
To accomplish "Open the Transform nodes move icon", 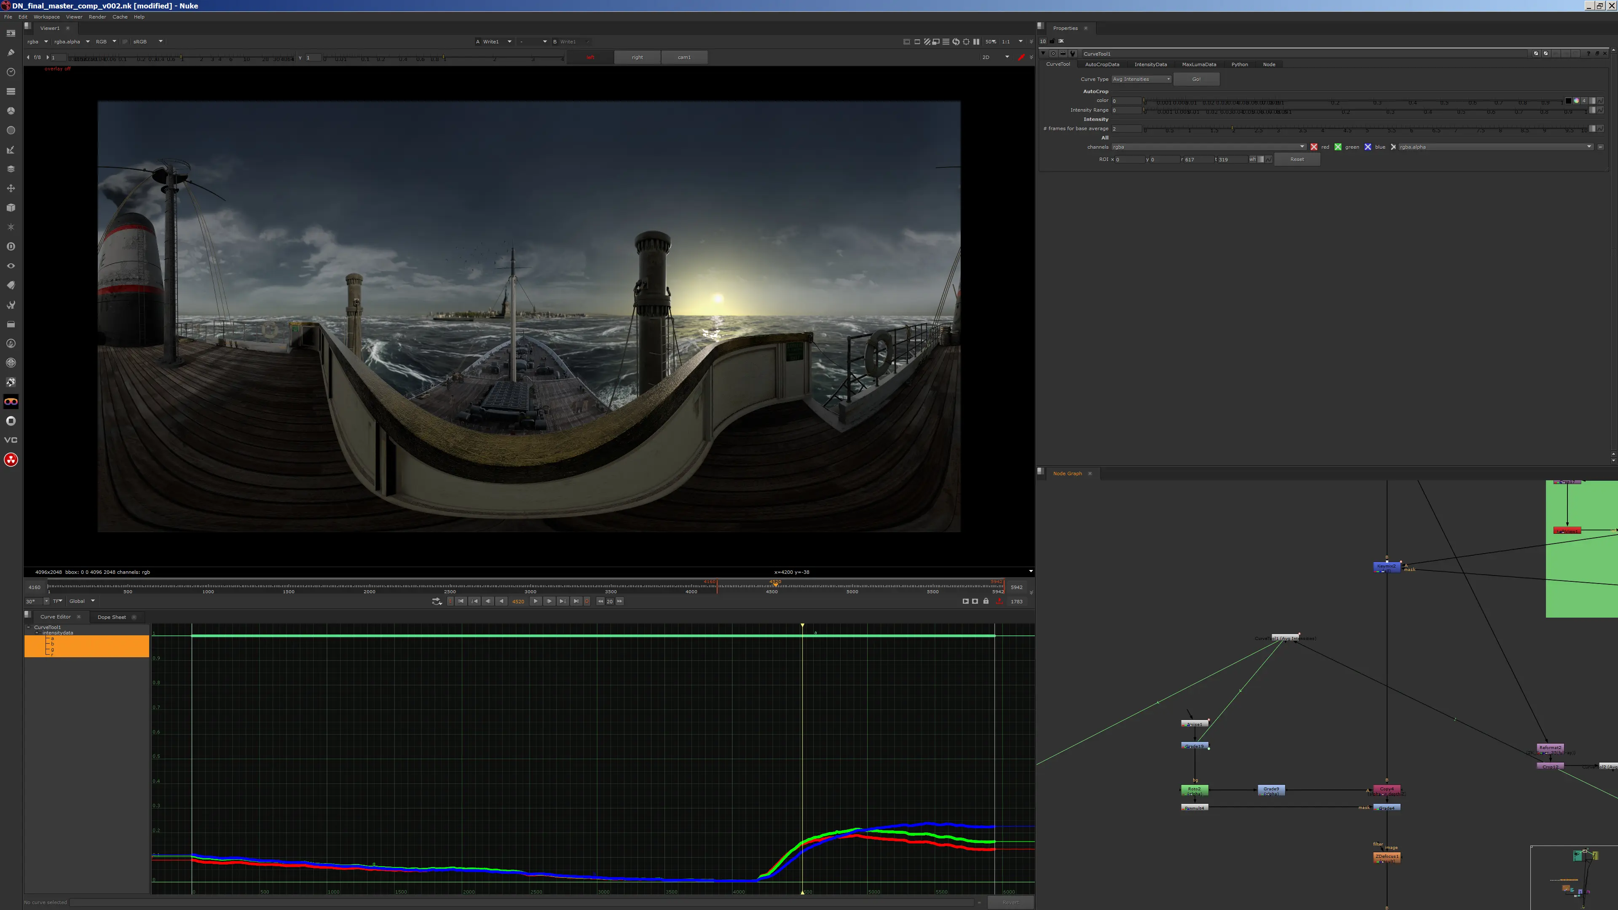I will click(x=11, y=188).
